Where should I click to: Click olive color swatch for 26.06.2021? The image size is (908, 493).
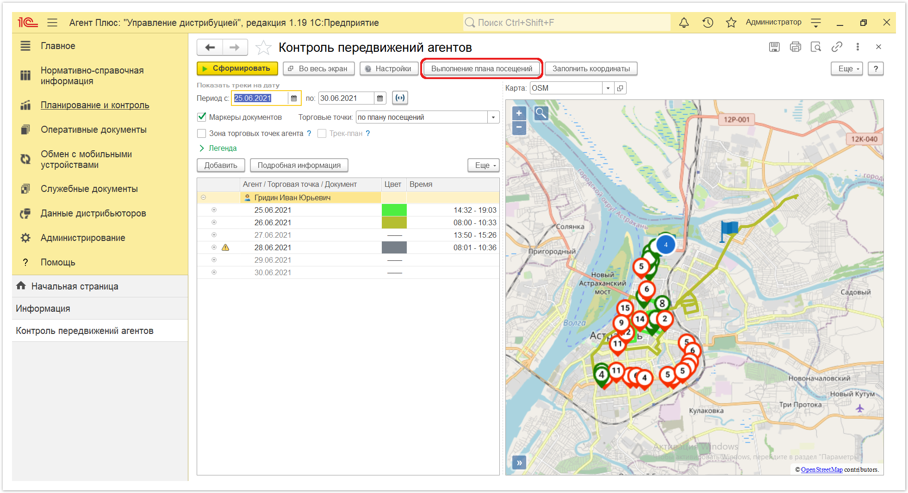tap(394, 222)
